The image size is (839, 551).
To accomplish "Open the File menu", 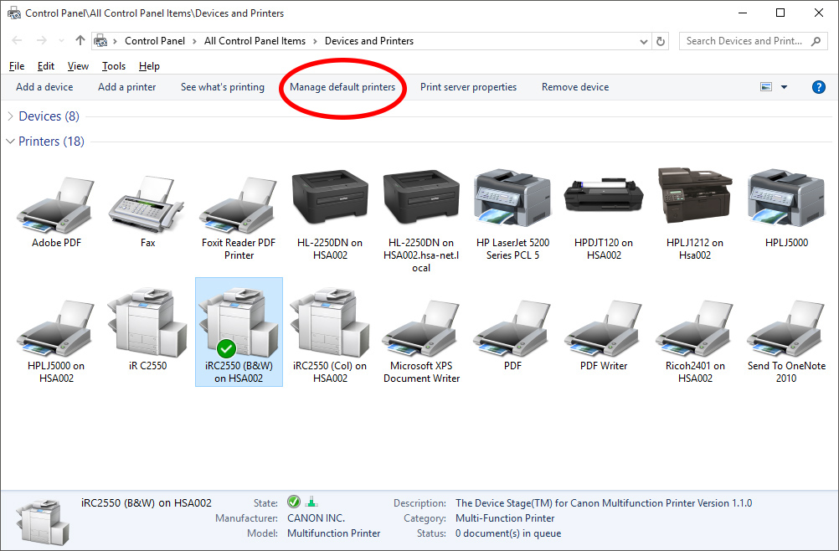I will click(x=17, y=66).
